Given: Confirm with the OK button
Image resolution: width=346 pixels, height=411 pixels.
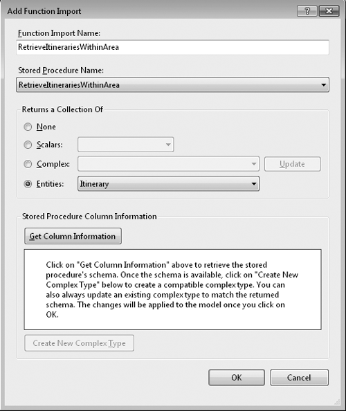Looking at the screenshot, I should click(x=237, y=378).
